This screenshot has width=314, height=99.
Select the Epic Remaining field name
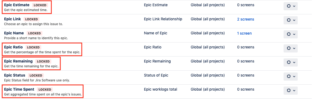point(18,61)
